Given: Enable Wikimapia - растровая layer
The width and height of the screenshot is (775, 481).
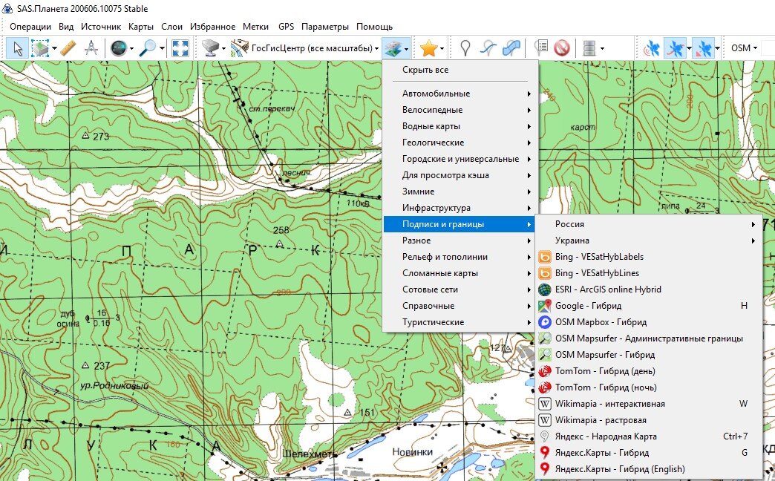Looking at the screenshot, I should 649,419.
